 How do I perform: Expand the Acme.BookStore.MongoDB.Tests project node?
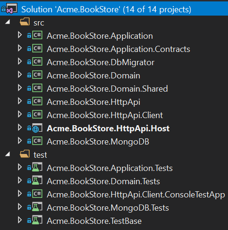tap(20, 207)
